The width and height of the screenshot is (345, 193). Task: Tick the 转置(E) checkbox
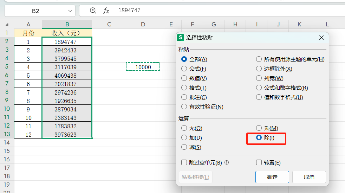tap(259, 162)
